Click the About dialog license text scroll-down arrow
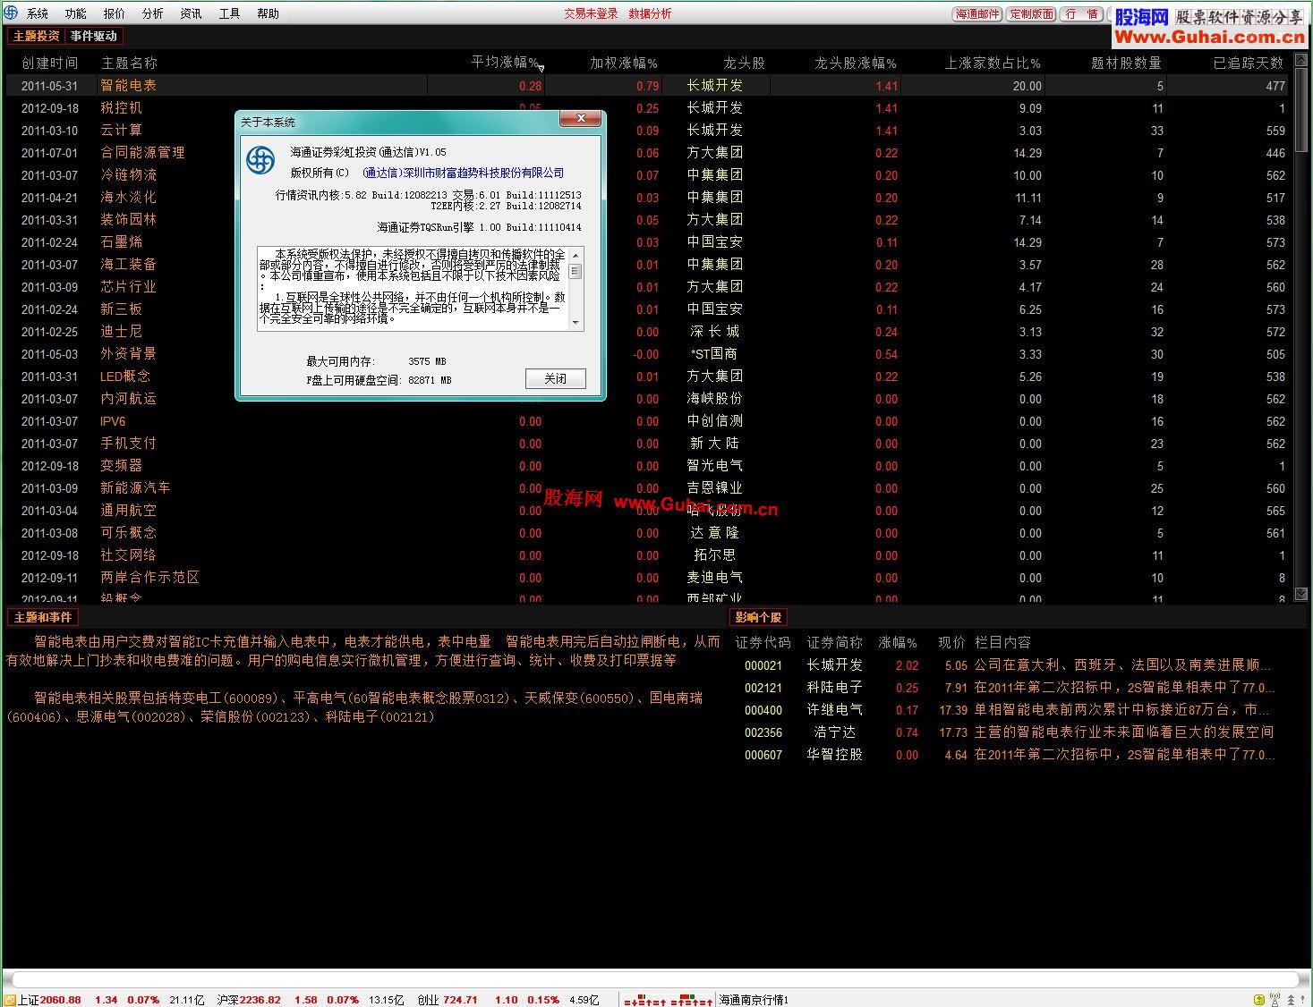Viewport: 1313px width, 1007px height. click(576, 323)
